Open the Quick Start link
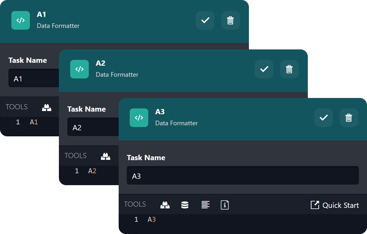The width and height of the screenshot is (367, 234). pos(335,205)
